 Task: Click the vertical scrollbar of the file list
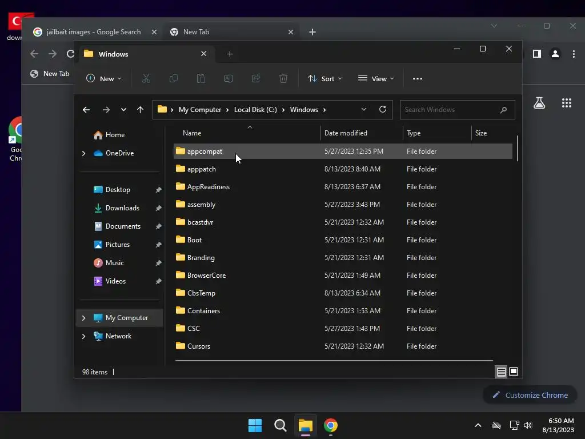518,149
